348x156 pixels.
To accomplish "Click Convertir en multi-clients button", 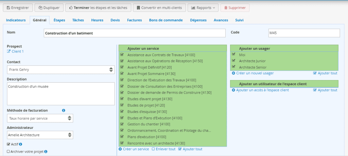I will 159,8.
